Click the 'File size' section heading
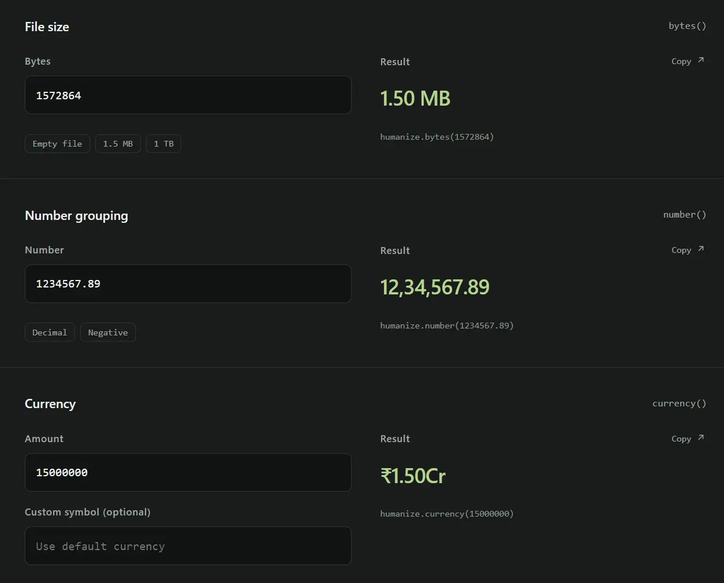The image size is (724, 583). pyautogui.click(x=47, y=27)
